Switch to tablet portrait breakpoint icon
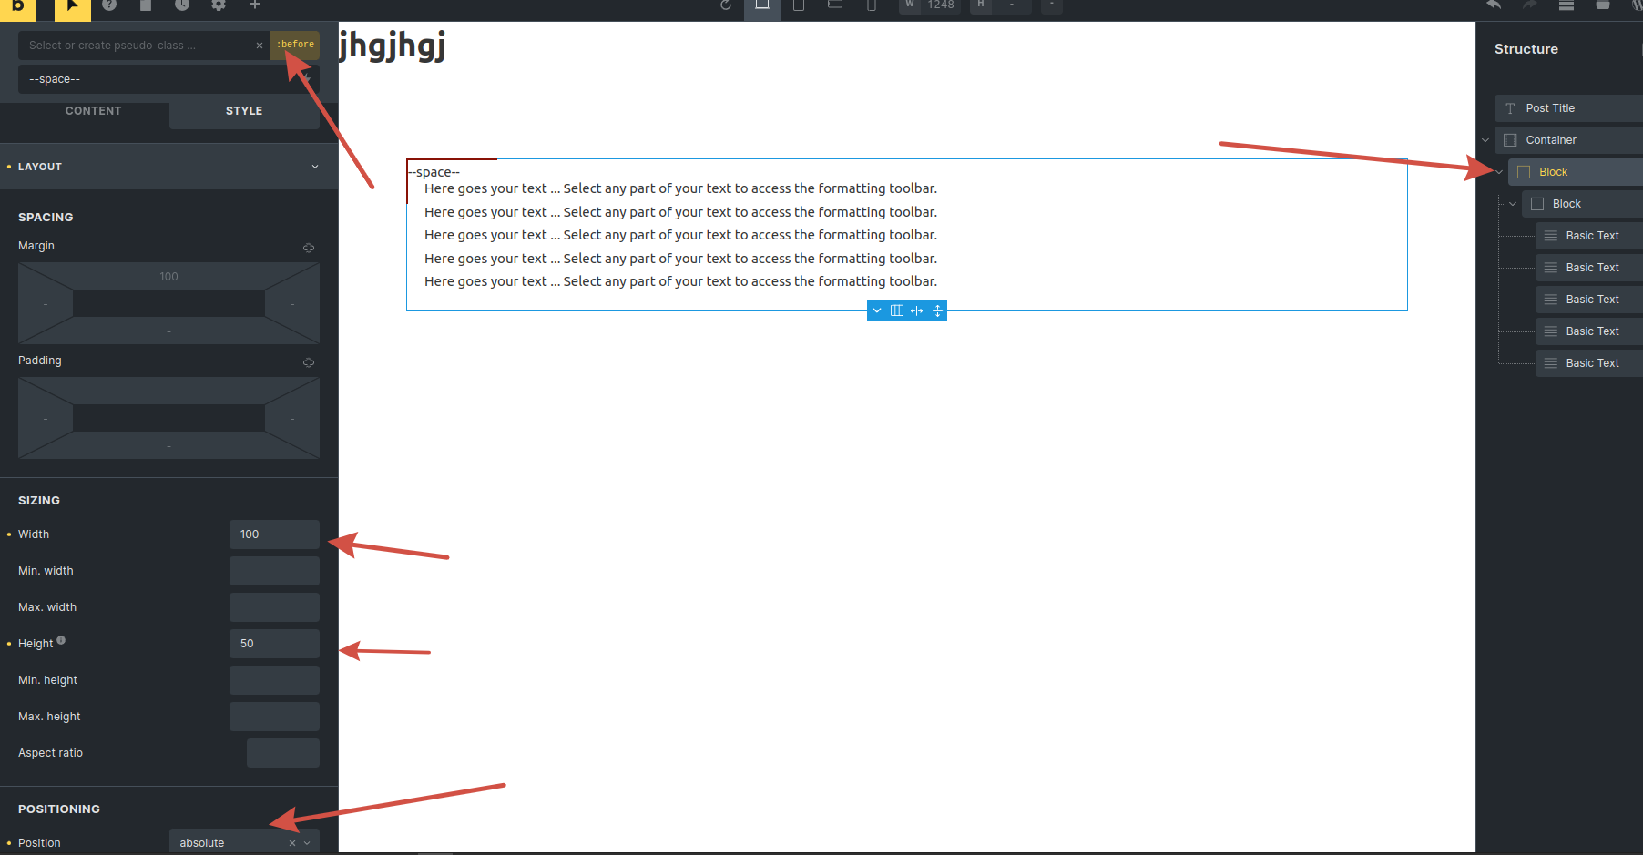The height and width of the screenshot is (855, 1643). click(799, 5)
